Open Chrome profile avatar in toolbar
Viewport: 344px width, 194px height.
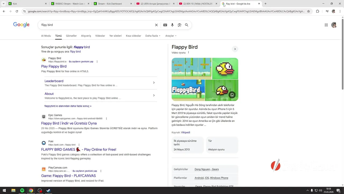(334, 11)
